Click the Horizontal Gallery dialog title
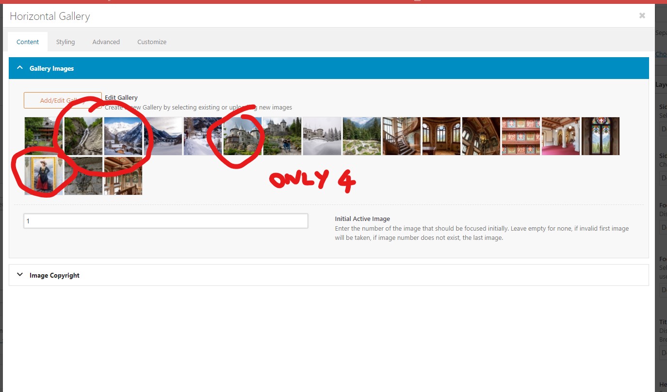 coord(50,16)
